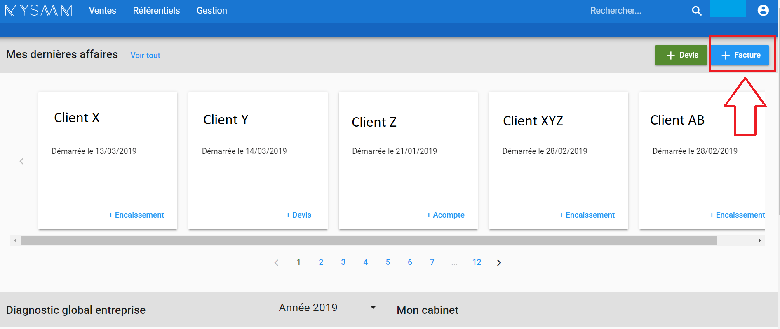Click 'Diagnostic global entreprise' heading

pyautogui.click(x=76, y=310)
